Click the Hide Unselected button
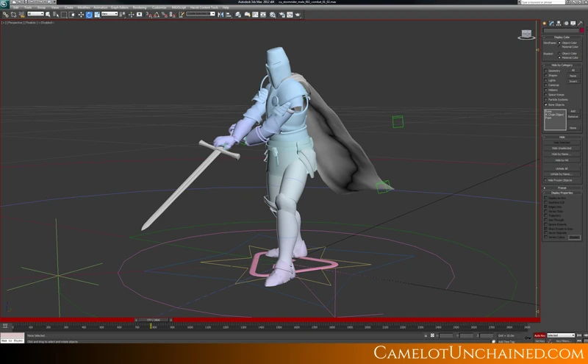 [x=562, y=149]
